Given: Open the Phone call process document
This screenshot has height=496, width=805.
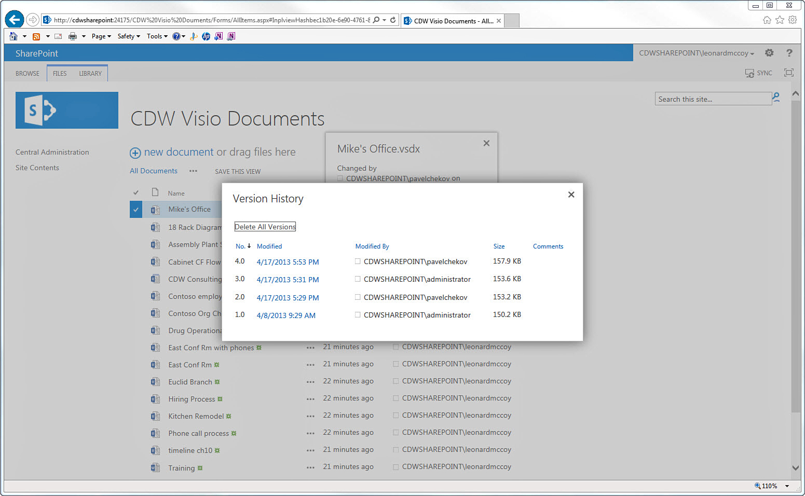Looking at the screenshot, I should pos(198,433).
